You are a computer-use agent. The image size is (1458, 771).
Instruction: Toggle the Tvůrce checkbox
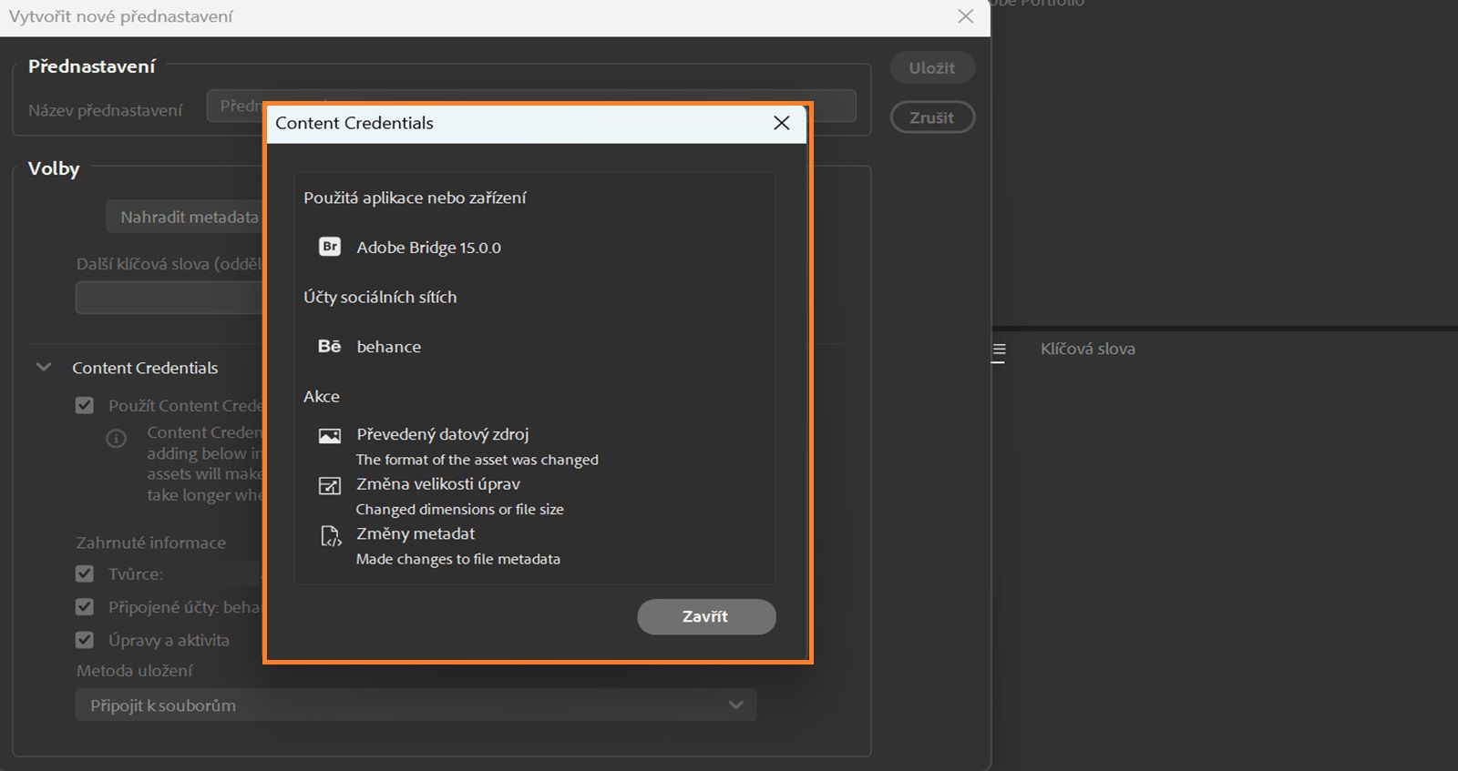point(85,573)
